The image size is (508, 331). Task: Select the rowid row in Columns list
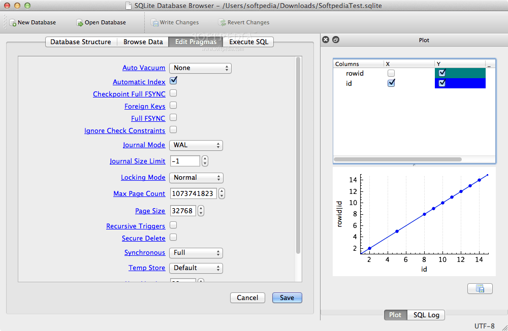tap(409, 73)
